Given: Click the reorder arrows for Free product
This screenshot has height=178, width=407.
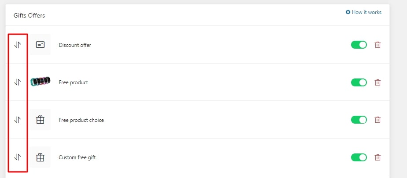Looking at the screenshot, I should [x=18, y=82].
